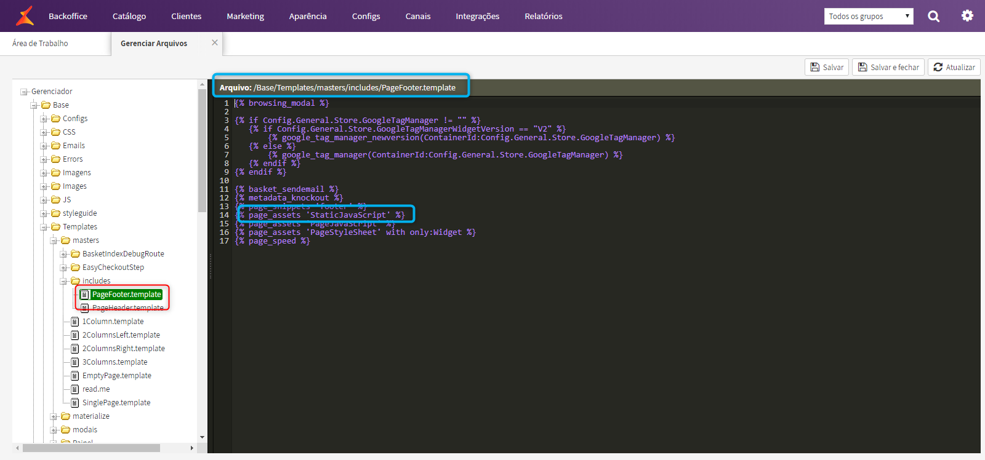Click the JS folder icon

tap(55, 200)
